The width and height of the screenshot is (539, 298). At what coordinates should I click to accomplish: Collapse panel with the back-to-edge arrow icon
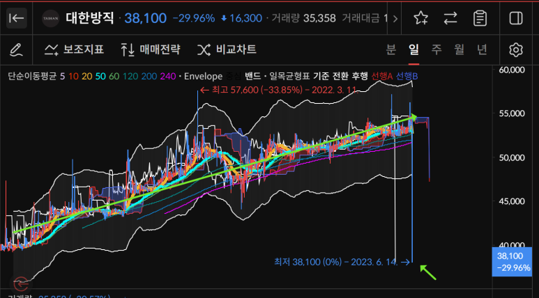(x=17, y=18)
